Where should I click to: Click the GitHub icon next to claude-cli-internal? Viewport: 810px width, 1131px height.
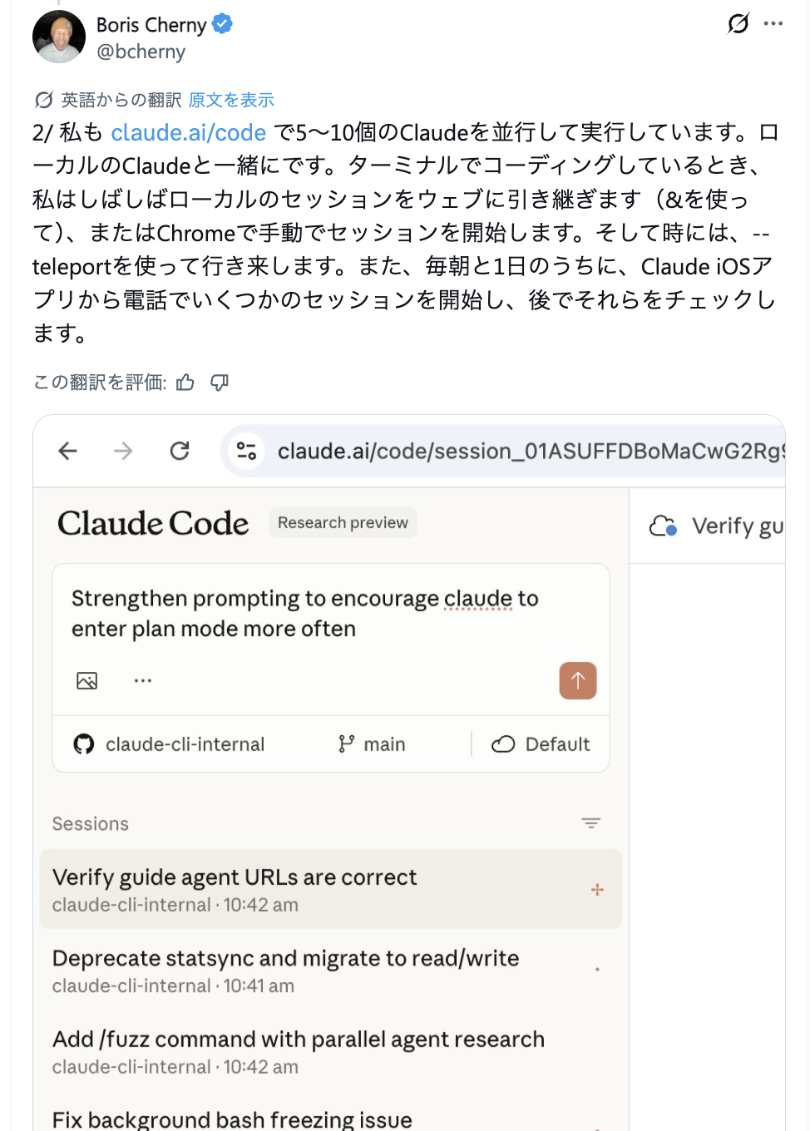coord(83,743)
